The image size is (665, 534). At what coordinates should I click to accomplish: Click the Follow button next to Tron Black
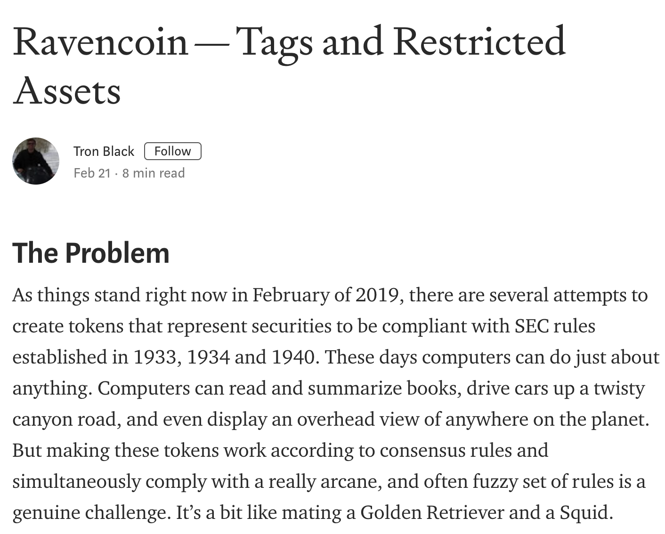[x=172, y=151]
